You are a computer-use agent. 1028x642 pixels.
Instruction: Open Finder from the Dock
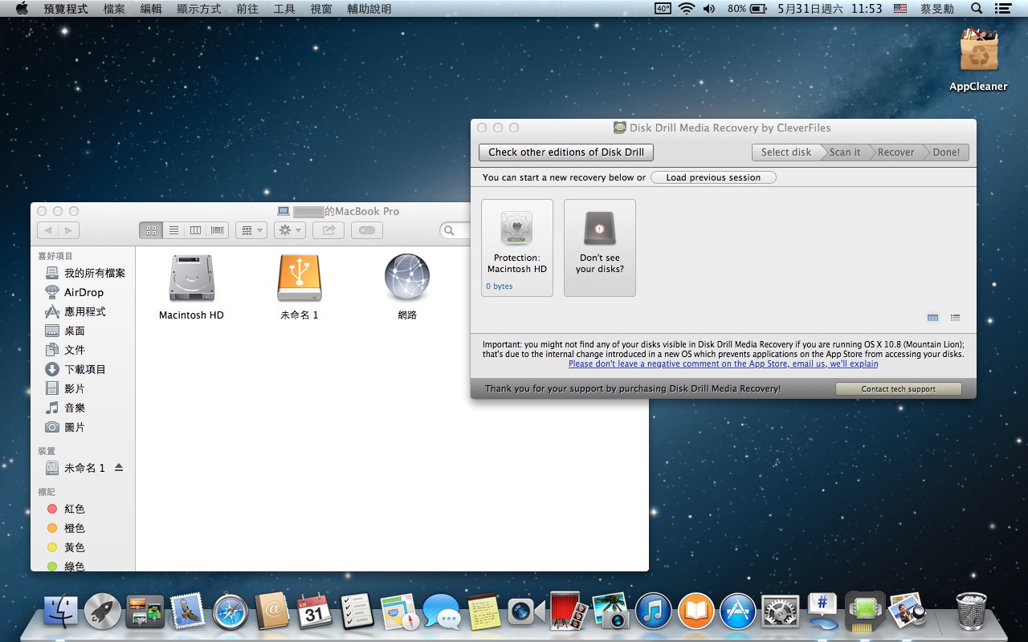click(60, 612)
